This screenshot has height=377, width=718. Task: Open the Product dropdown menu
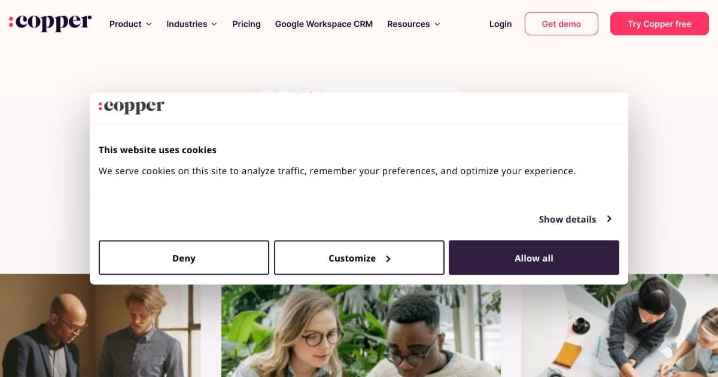(x=130, y=24)
